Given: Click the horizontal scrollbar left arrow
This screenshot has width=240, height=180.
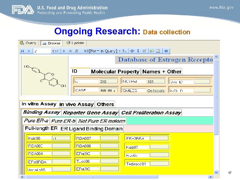Looking at the screenshot, I should tap(22, 177).
